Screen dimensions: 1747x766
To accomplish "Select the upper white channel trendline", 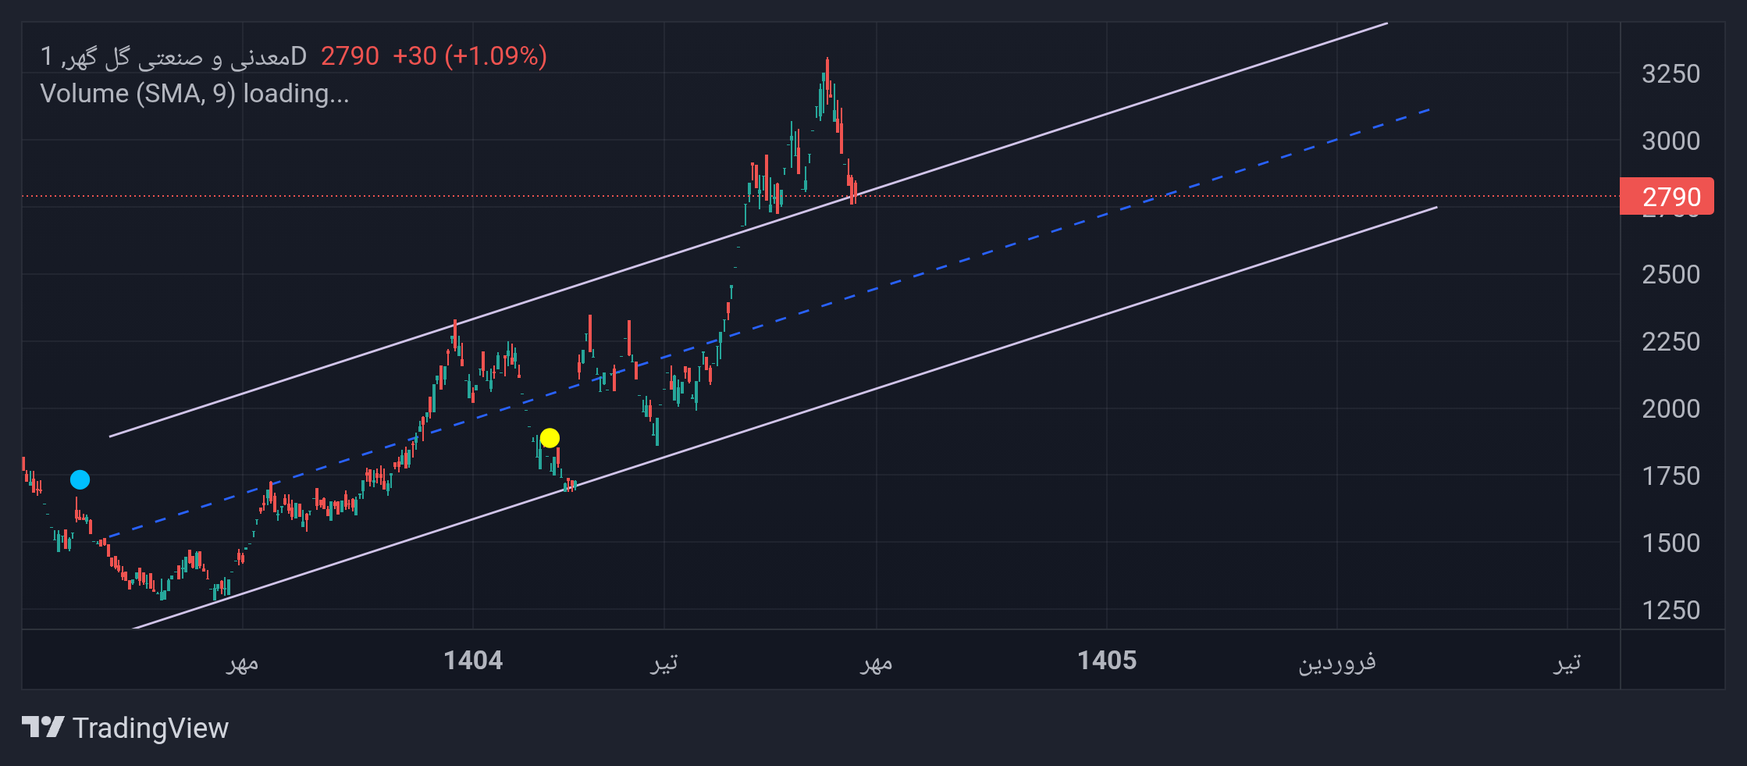I will [x=748, y=230].
